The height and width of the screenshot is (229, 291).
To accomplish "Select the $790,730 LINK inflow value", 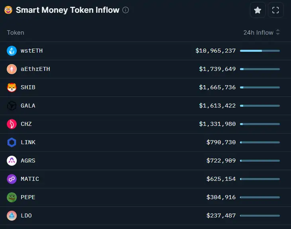I will pos(221,142).
